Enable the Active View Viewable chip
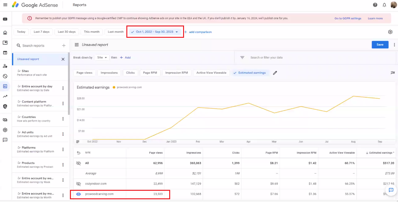The width and height of the screenshot is (398, 204). tap(211, 73)
